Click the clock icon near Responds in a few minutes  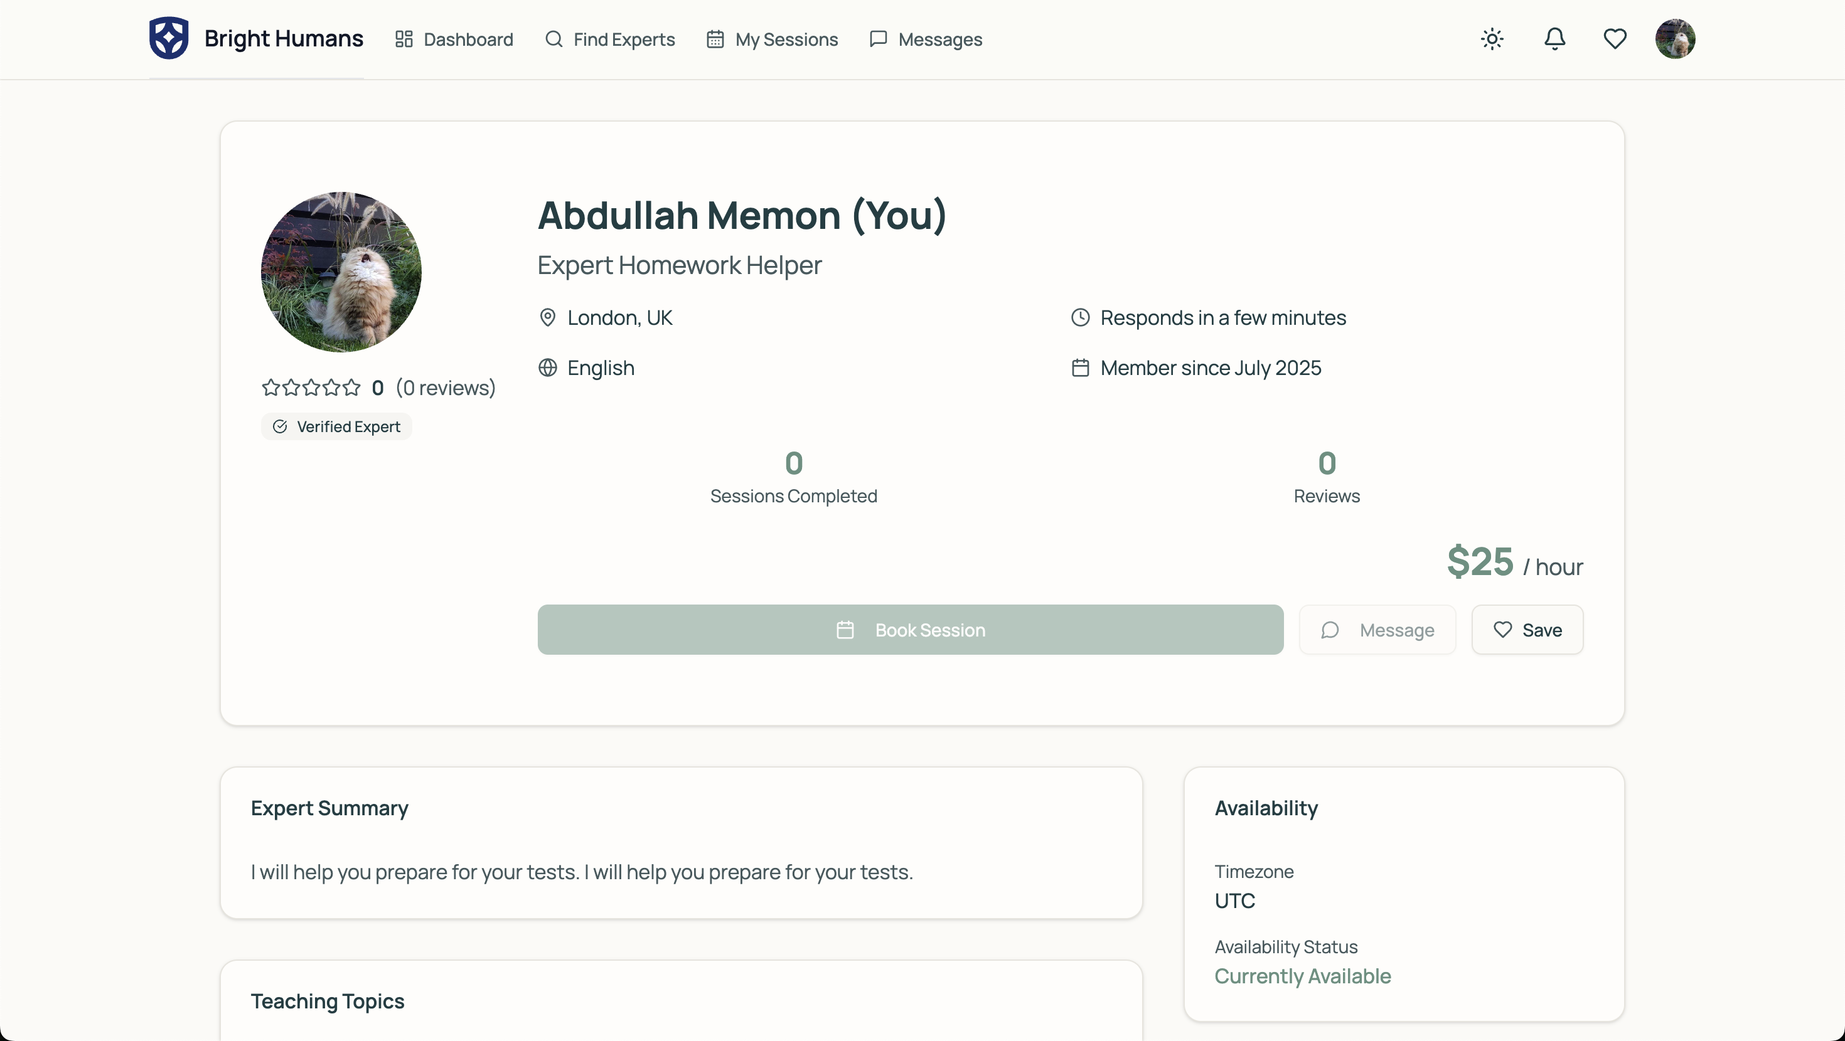point(1081,317)
